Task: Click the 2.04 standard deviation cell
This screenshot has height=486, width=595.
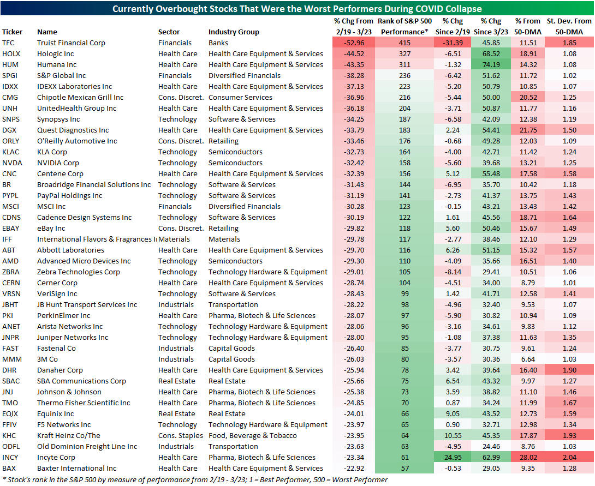Action: (x=569, y=457)
